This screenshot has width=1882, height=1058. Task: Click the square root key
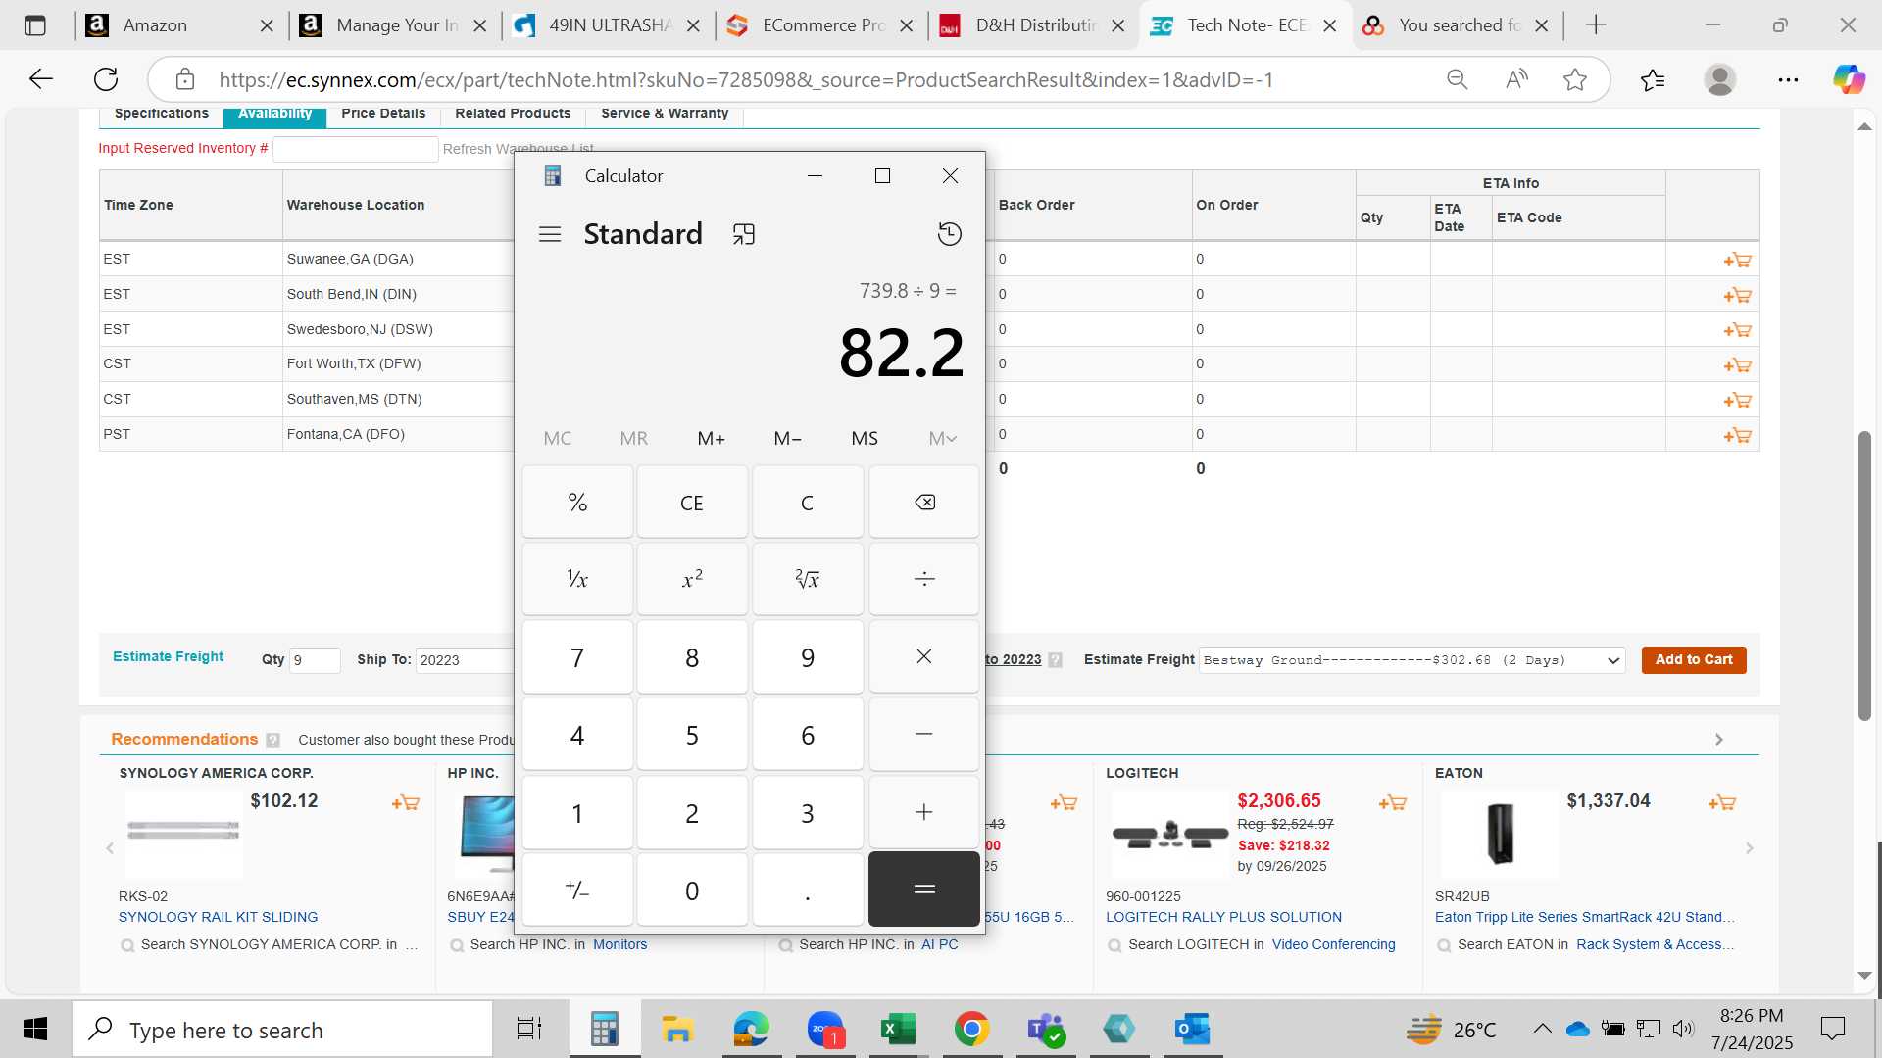(808, 580)
